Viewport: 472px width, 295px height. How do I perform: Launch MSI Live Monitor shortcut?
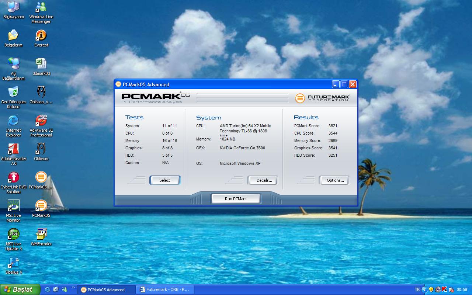point(13,211)
